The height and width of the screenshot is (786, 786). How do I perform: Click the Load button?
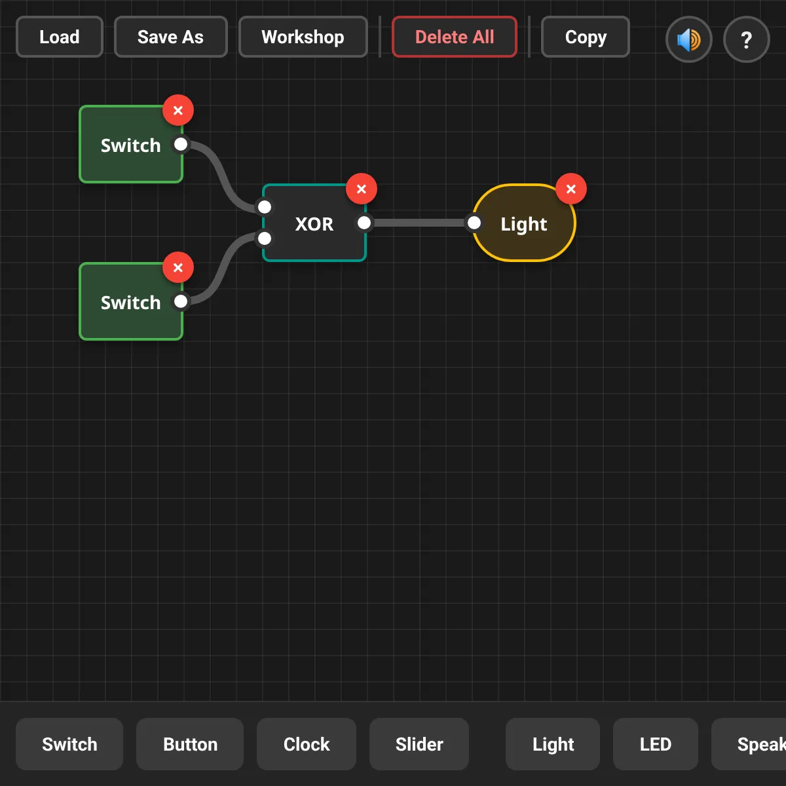click(60, 37)
